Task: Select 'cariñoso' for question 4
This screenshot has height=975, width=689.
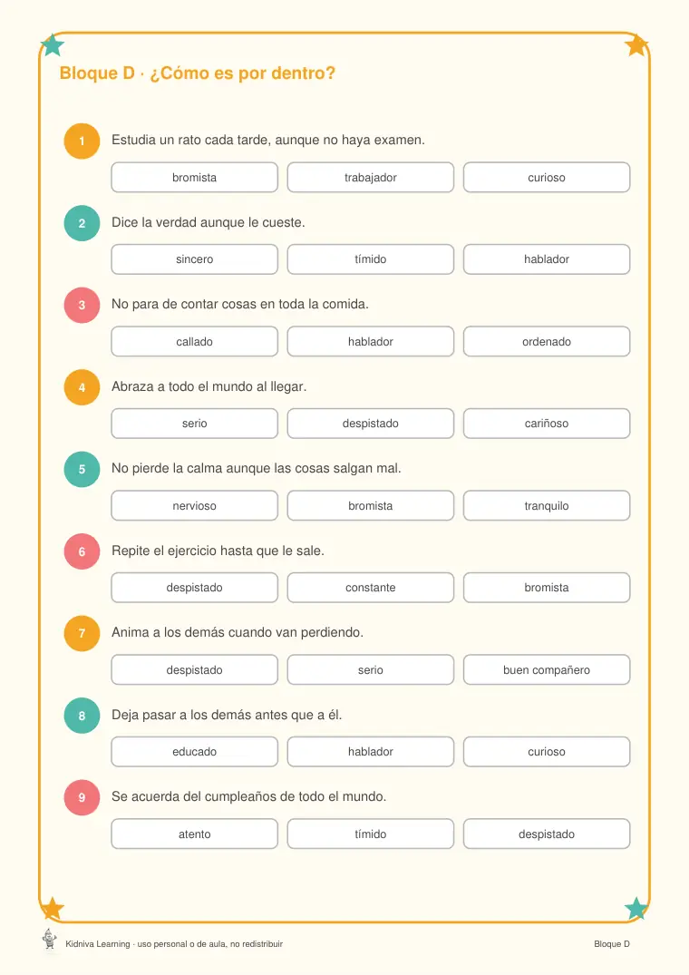Action: coord(547,424)
